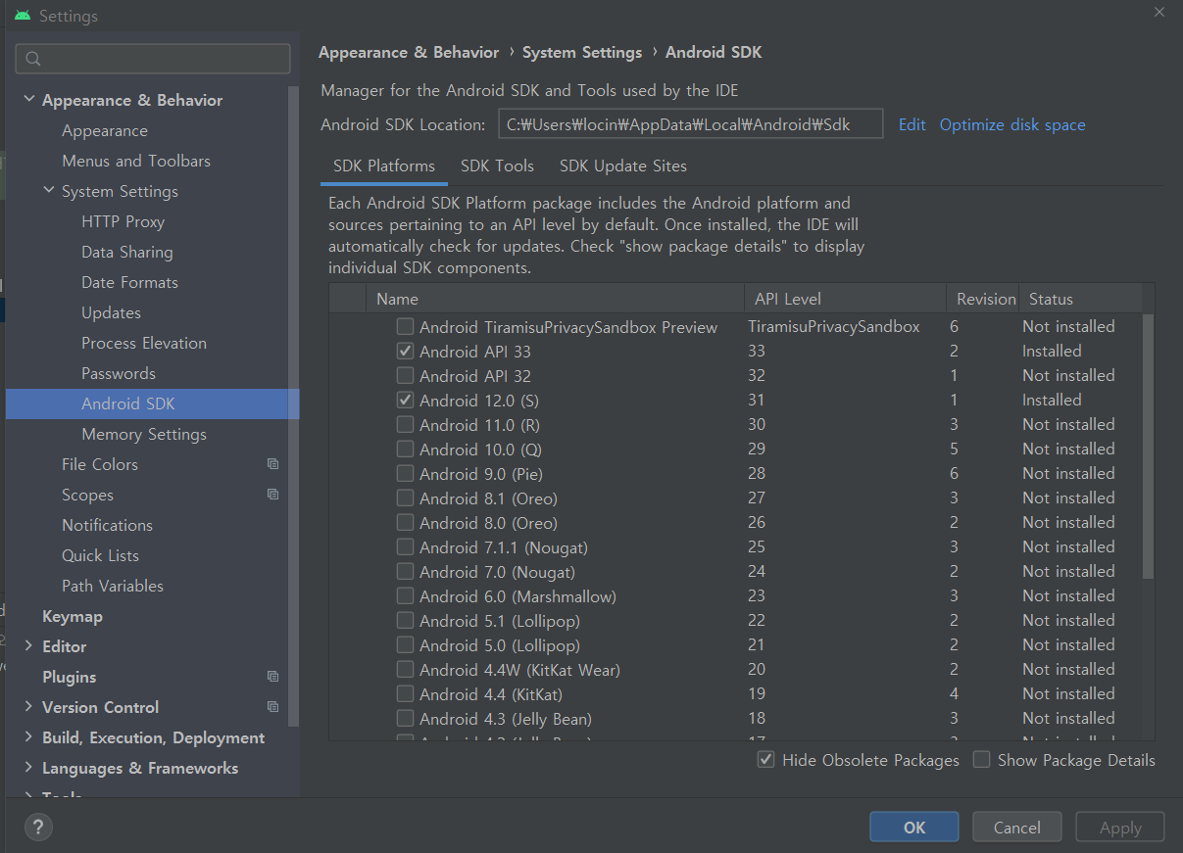This screenshot has width=1183, height=853.
Task: Click the Apply button
Action: pos(1120,828)
